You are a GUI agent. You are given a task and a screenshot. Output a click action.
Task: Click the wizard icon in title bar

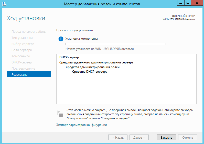(4, 4)
